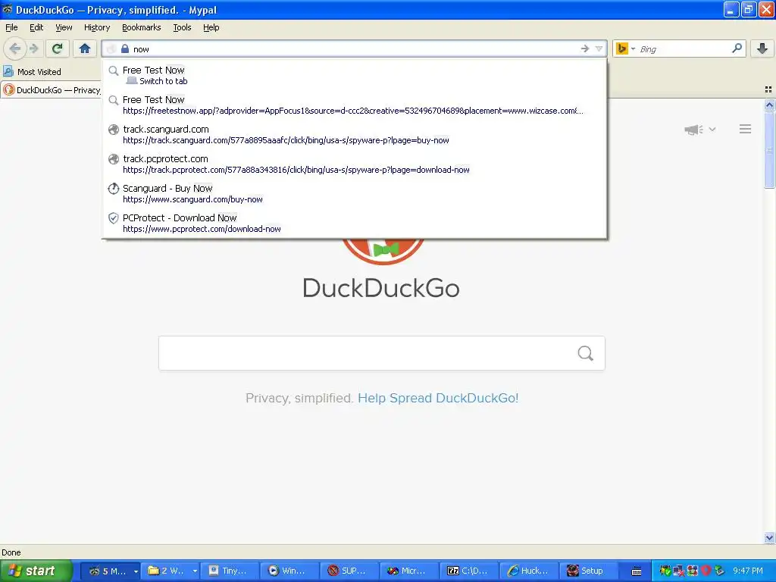776x582 pixels.
Task: Select the track.scanguard.com suggestion
Action: pyautogui.click(x=354, y=134)
